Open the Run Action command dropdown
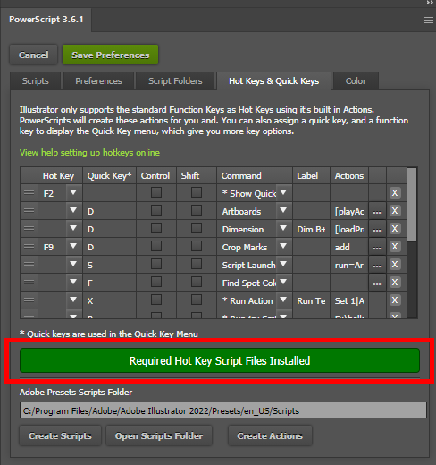436x465 pixels. click(283, 300)
